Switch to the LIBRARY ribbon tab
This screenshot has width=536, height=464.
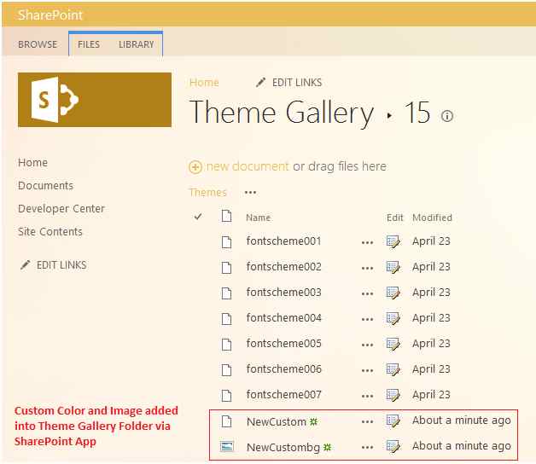137,44
